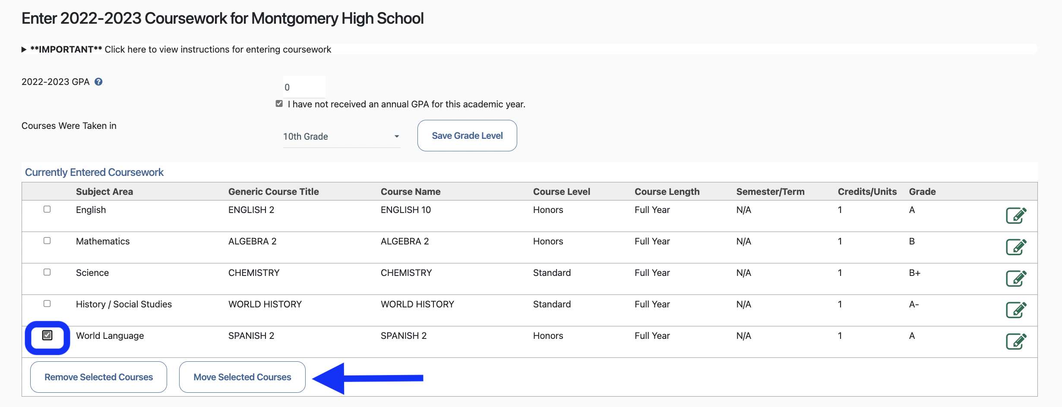This screenshot has width=1062, height=407.
Task: Select the English course checkbox
Action: tap(47, 209)
